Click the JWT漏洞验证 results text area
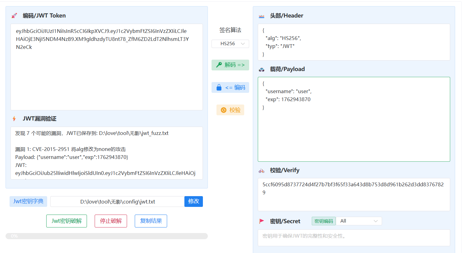The image size is (469, 253). coord(107,153)
